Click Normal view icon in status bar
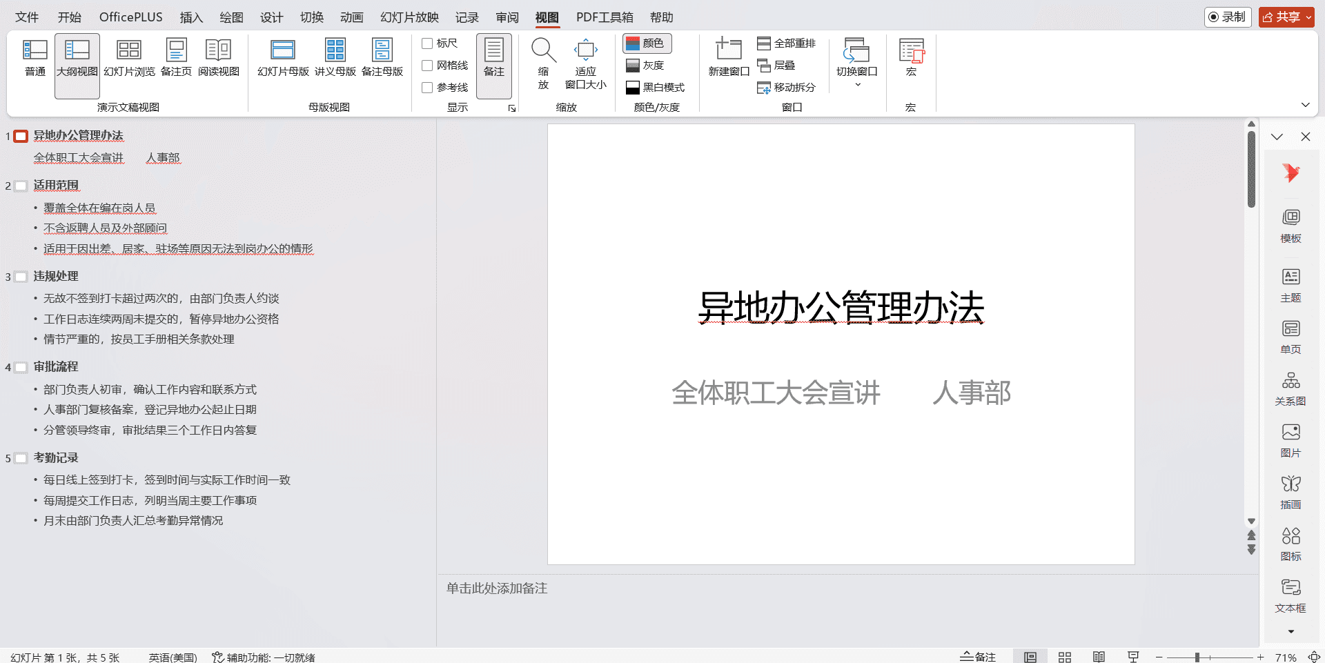Image resolution: width=1325 pixels, height=663 pixels. coord(1030,657)
